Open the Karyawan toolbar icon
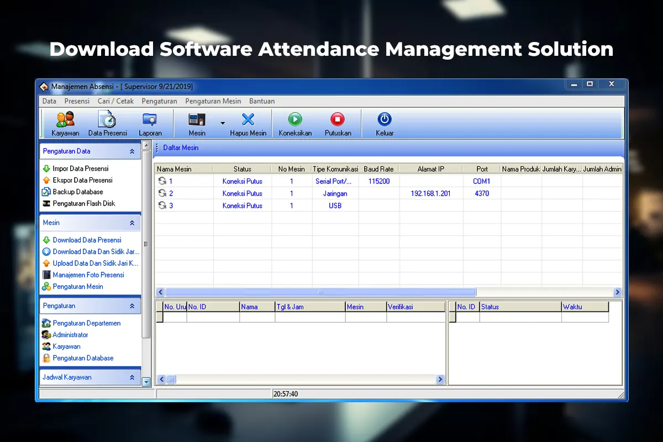 [x=65, y=120]
